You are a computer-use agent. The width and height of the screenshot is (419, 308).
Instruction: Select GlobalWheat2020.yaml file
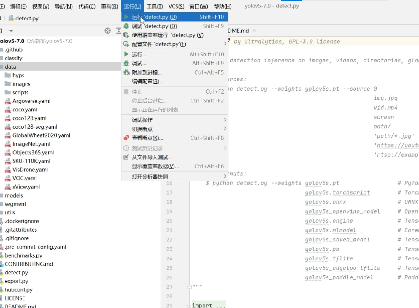[41, 135]
